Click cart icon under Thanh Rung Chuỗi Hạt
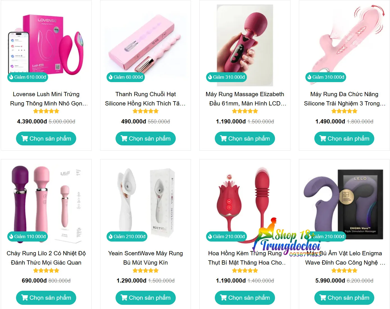The height and width of the screenshot is (309, 390). point(124,139)
